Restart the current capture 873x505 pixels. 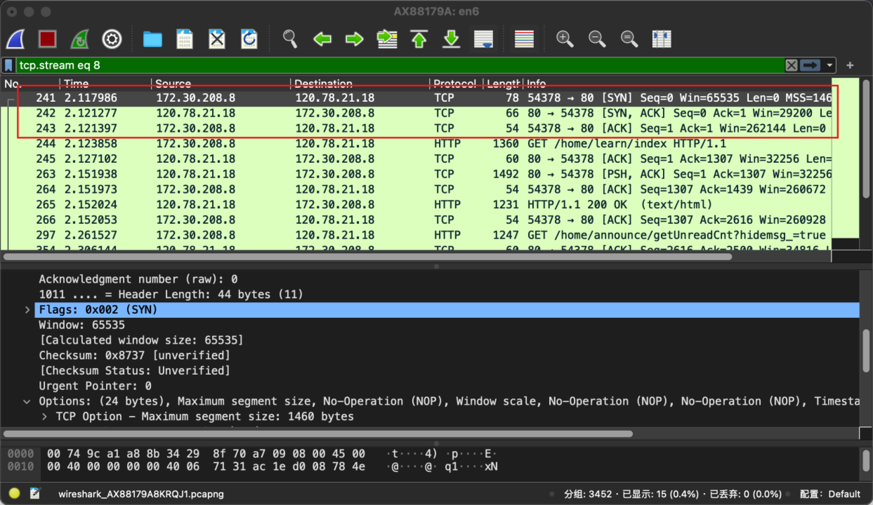[x=80, y=39]
